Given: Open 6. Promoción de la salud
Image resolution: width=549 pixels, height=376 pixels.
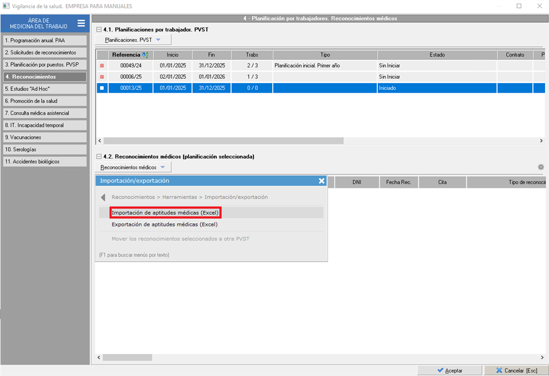Looking at the screenshot, I should (45, 101).
